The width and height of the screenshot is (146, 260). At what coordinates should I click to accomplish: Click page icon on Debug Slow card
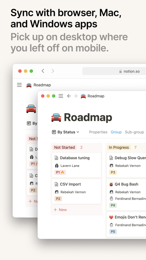coord(111,158)
